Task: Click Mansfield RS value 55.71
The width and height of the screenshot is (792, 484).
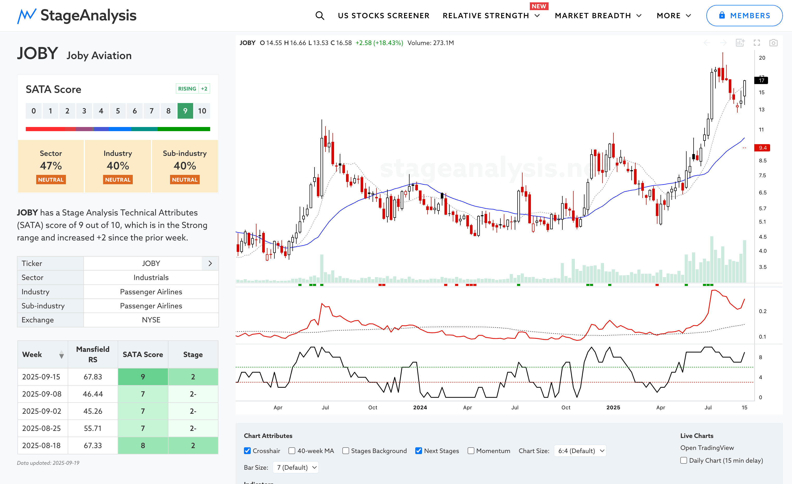Action: (93, 428)
